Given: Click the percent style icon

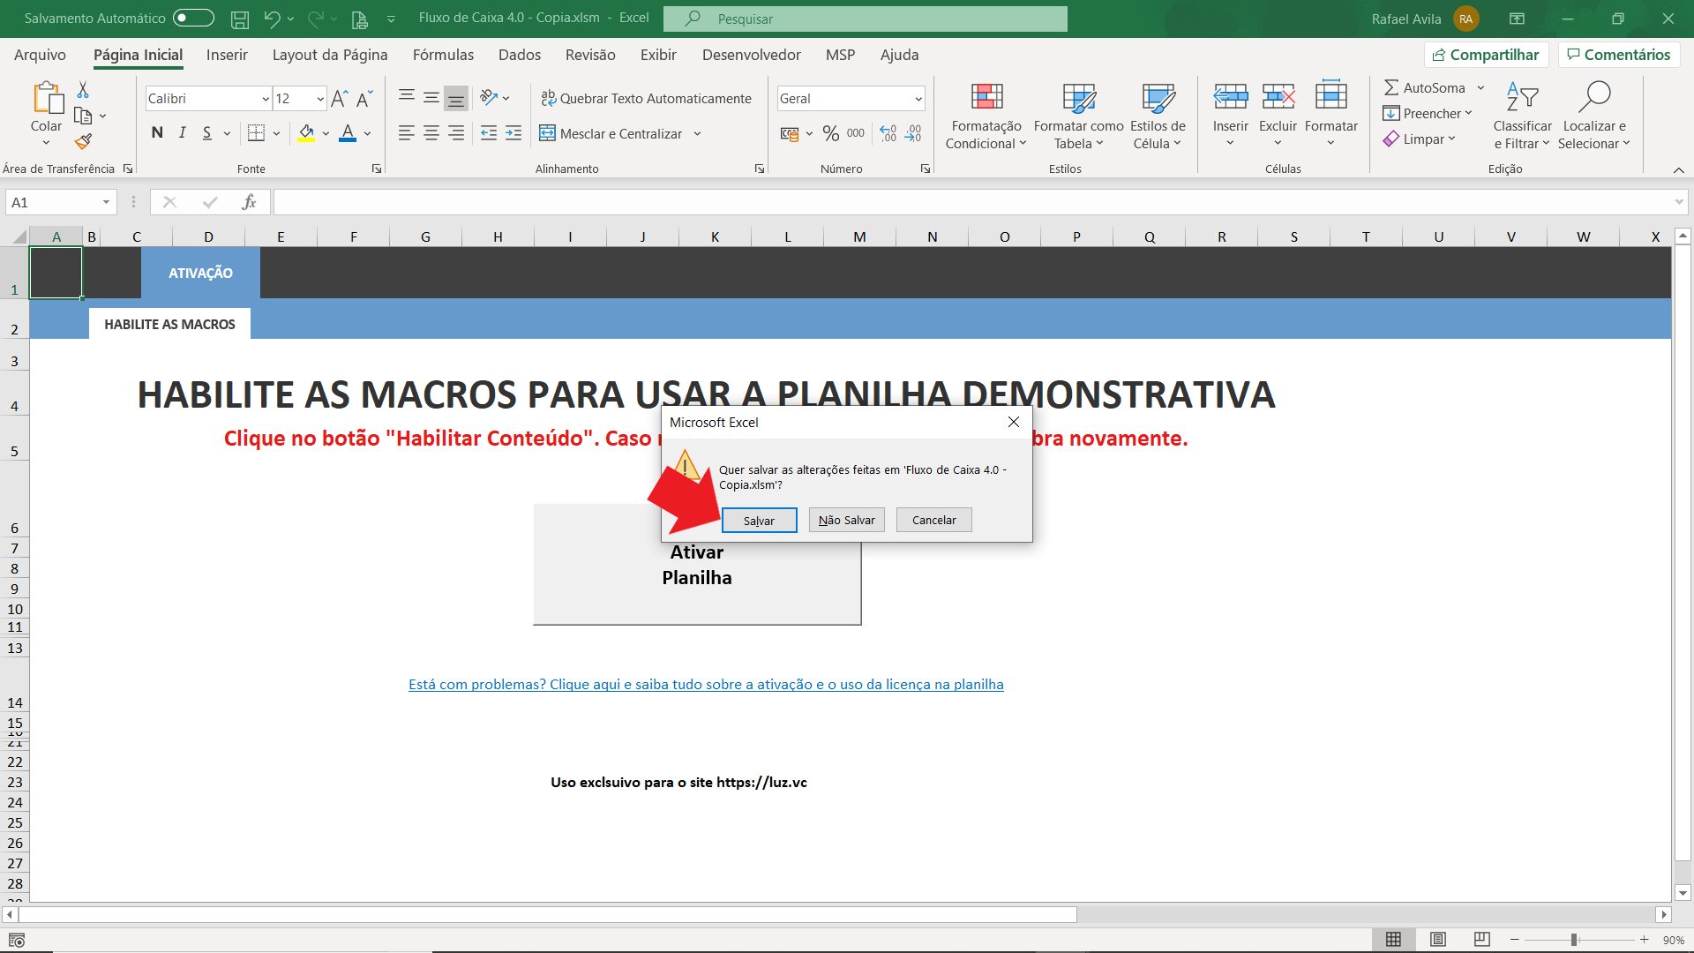Looking at the screenshot, I should pos(831,133).
